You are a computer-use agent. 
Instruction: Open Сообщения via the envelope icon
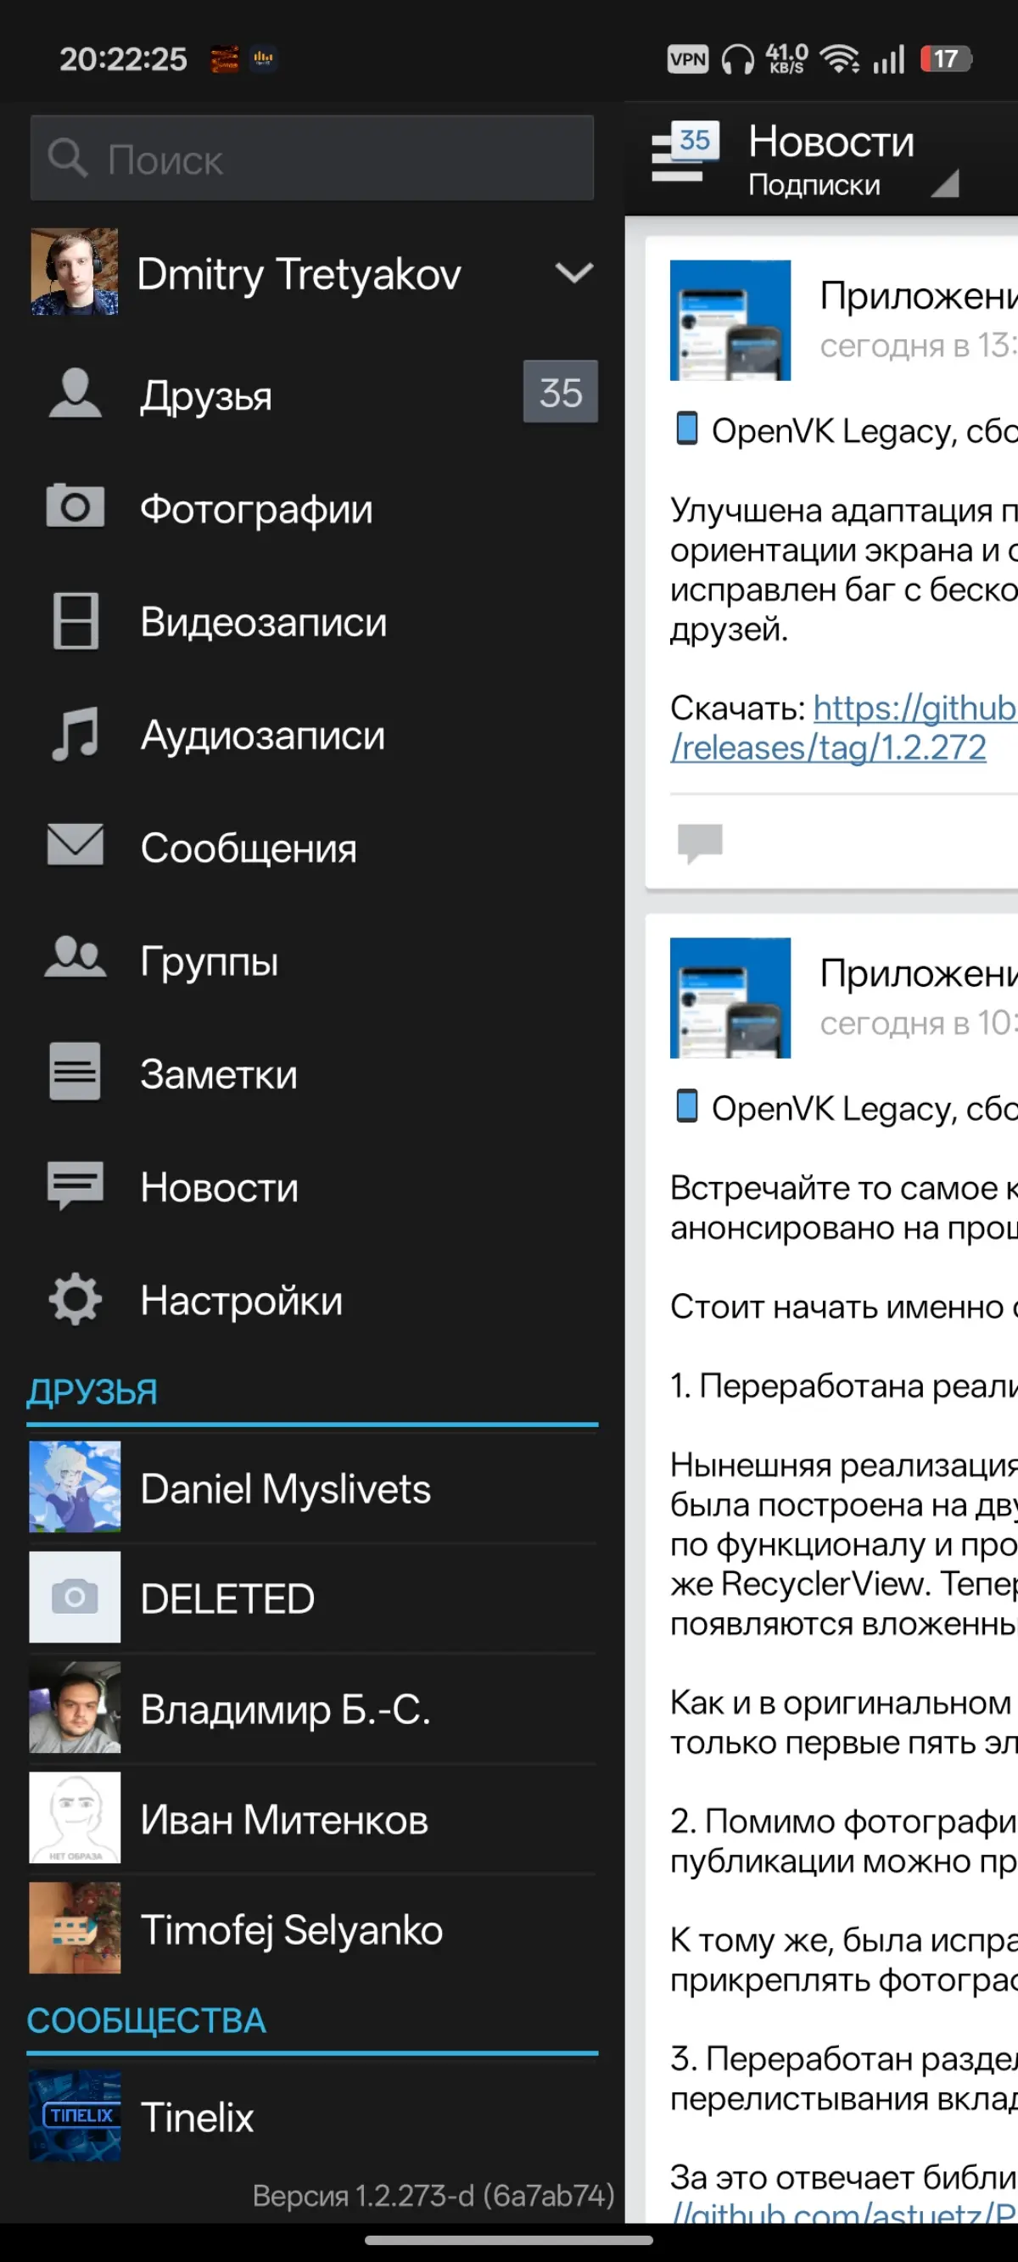75,846
